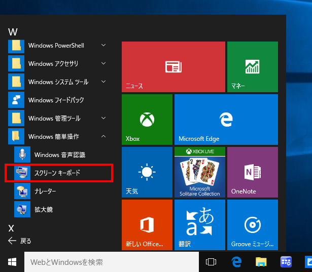Open the 新しい Office tile
Screen dimensions: 312x272
(x=147, y=225)
